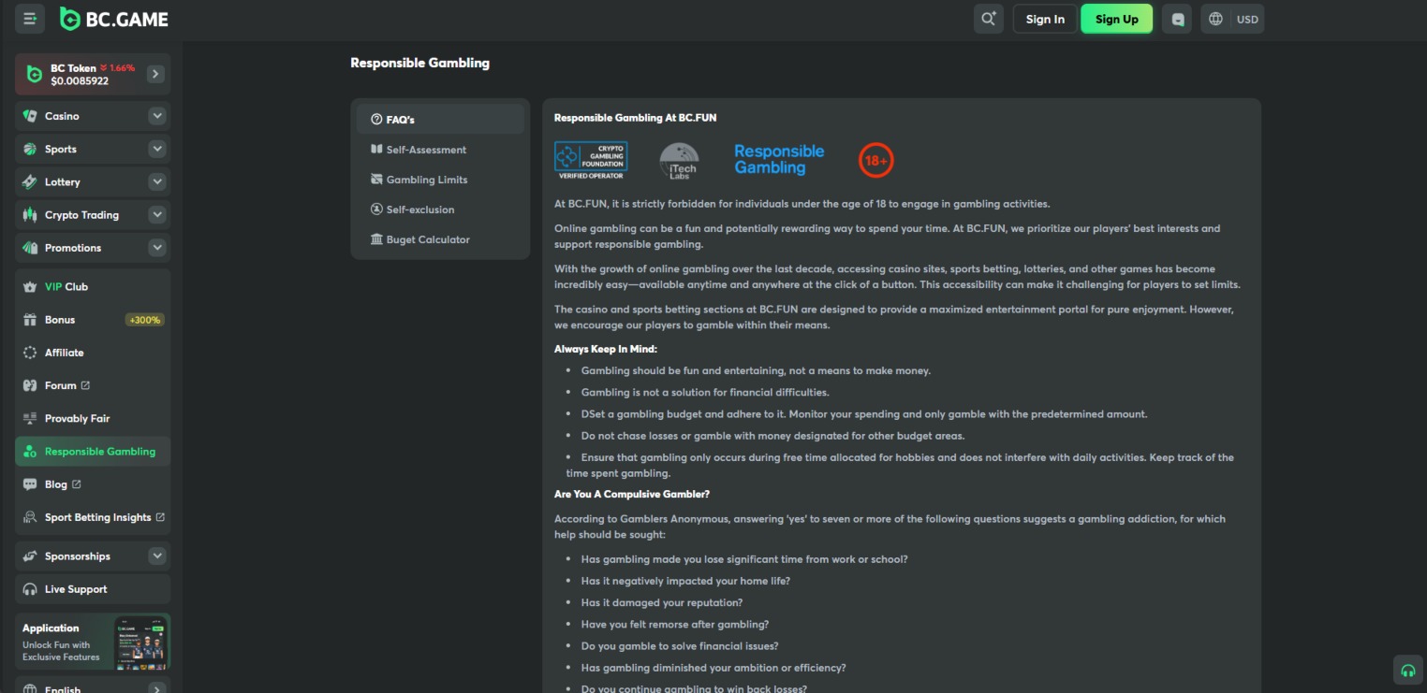The height and width of the screenshot is (693, 1427).
Task: Expand the Crypto Trading submenu chevron
Action: (157, 215)
